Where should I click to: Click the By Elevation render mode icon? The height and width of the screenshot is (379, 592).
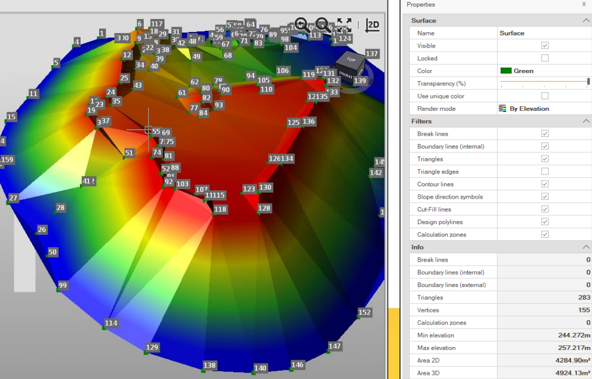(x=503, y=109)
